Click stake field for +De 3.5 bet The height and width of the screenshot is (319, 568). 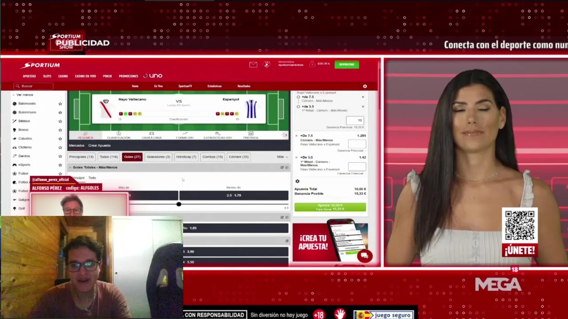point(357,166)
